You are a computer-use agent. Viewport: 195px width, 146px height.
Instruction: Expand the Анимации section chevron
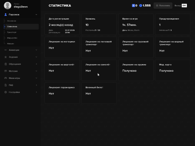pos(36,50)
